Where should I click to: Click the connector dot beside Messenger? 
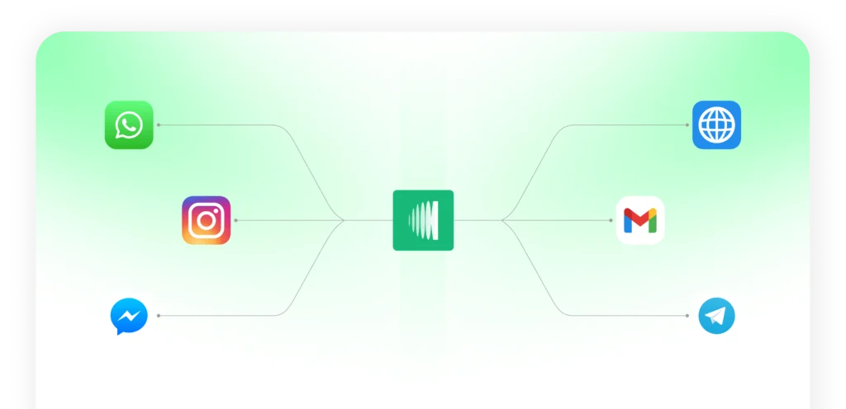(158, 316)
